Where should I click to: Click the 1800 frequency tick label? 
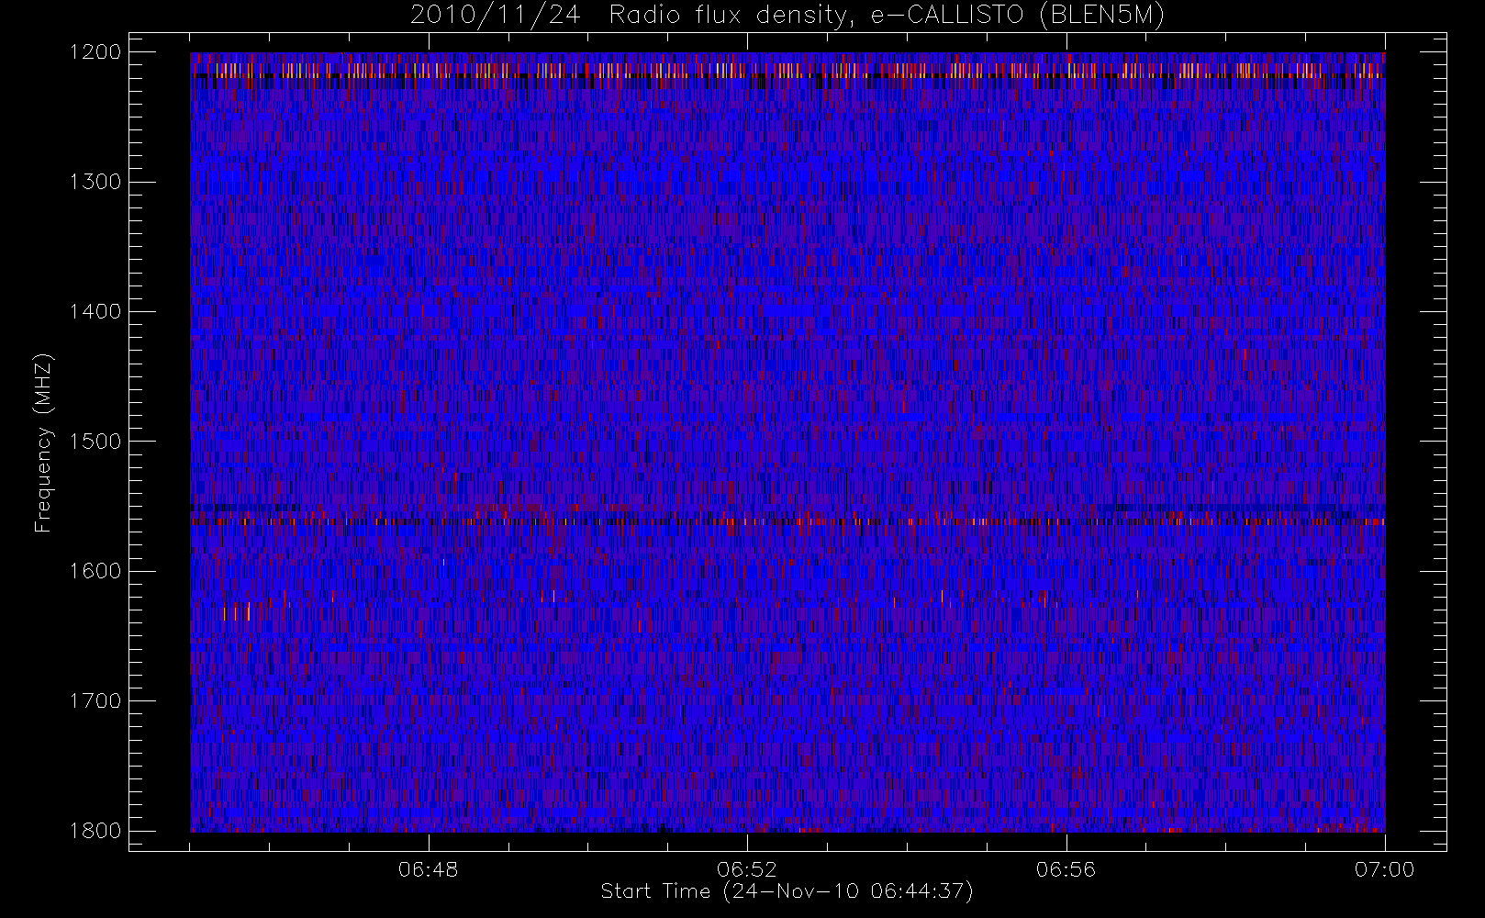95,831
